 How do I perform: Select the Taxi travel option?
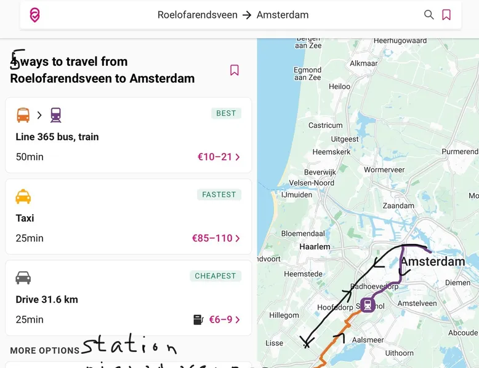point(25,218)
